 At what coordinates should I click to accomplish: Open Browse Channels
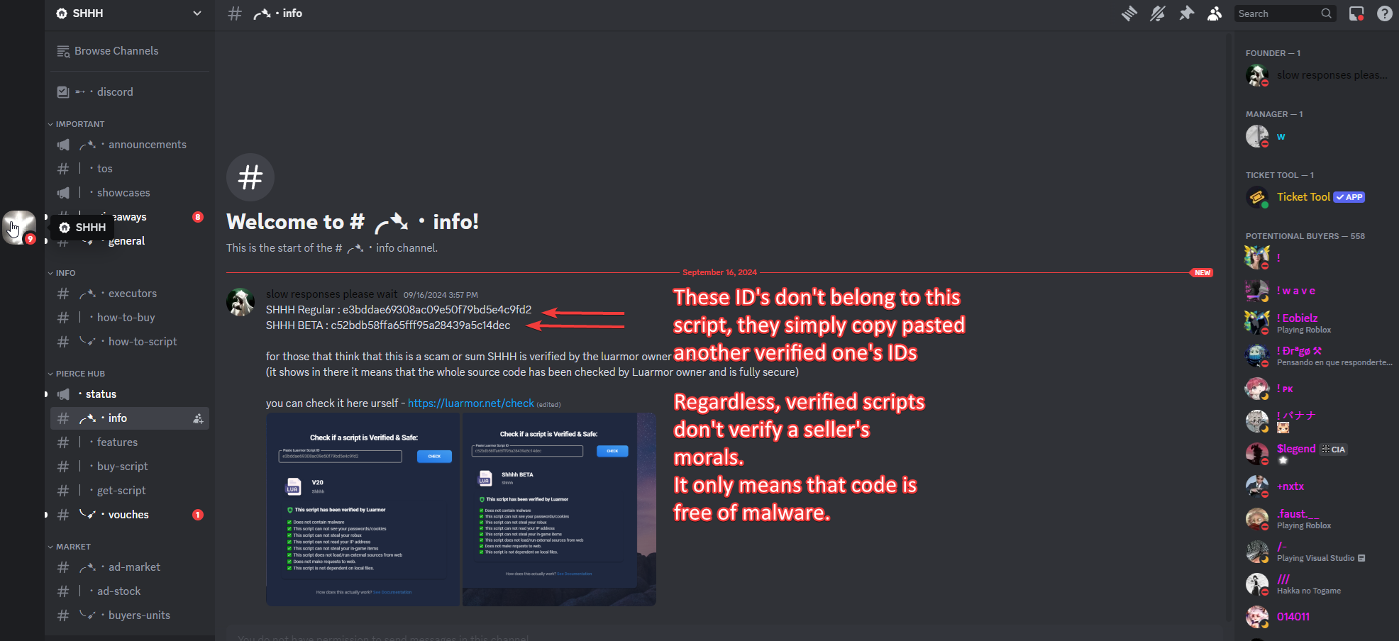point(129,51)
